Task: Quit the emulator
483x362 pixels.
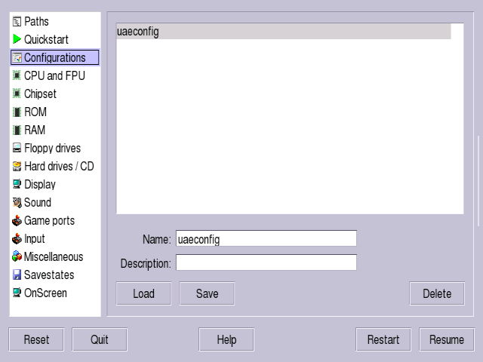Action: point(100,339)
